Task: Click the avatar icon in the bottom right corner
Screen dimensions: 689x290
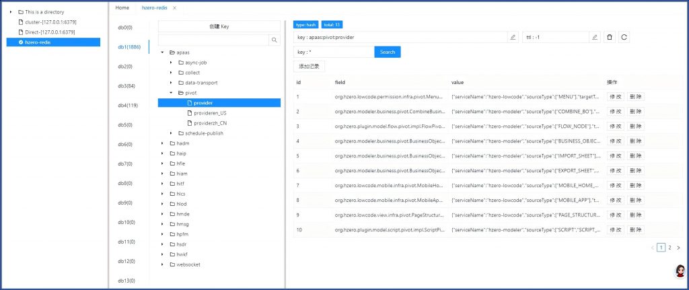Action: [x=680, y=270]
